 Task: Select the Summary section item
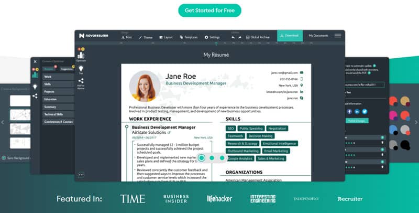[x=58, y=107]
